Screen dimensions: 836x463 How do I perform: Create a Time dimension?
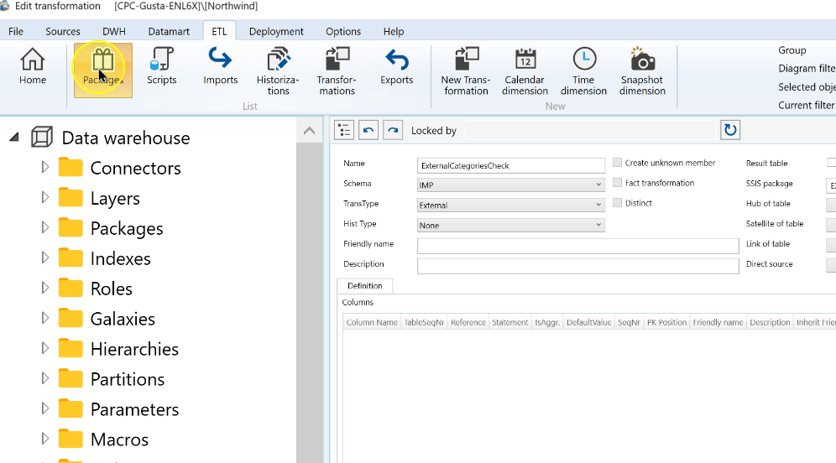(x=584, y=70)
